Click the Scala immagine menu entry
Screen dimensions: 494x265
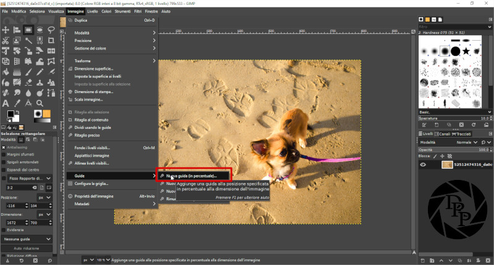(89, 99)
